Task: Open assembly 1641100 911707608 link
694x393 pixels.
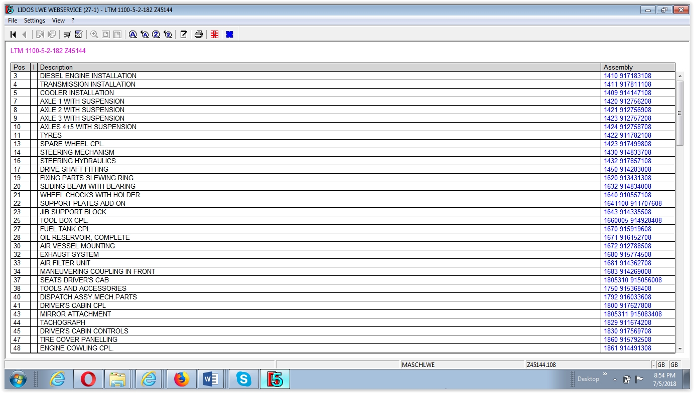Action: 633,204
